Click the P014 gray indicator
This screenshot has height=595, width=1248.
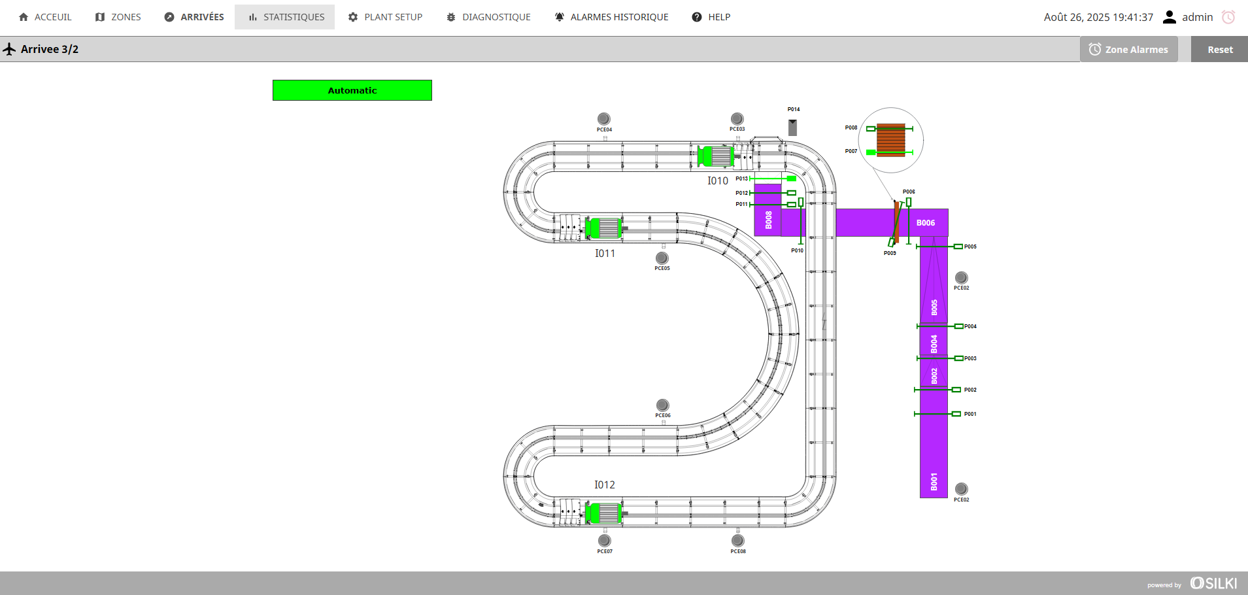(x=792, y=127)
